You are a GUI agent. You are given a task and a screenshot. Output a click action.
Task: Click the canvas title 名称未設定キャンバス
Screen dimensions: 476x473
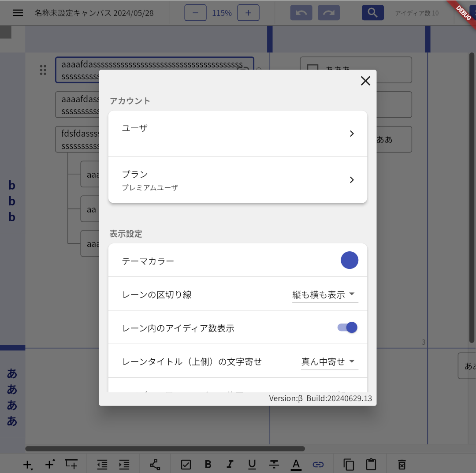pos(94,13)
